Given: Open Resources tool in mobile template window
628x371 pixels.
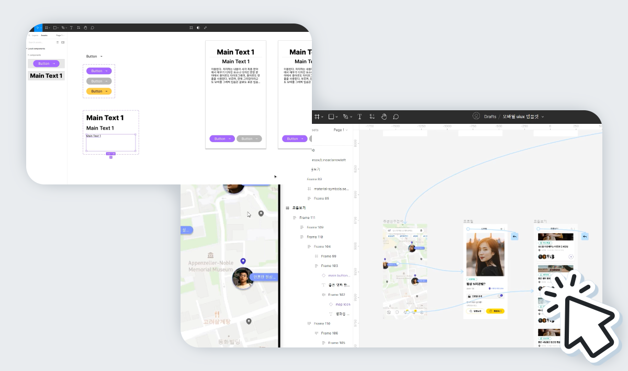Looking at the screenshot, I should (x=372, y=117).
